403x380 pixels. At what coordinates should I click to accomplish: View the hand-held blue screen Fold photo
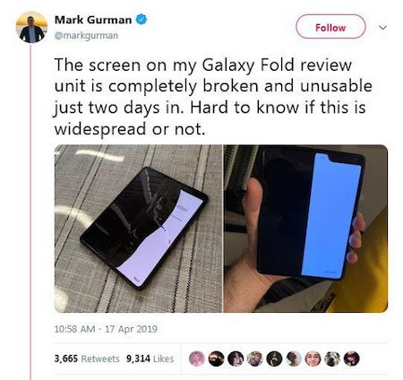pyautogui.click(x=305, y=229)
